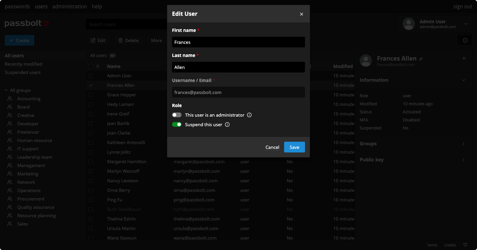Copy Frances Allen permalink icon
The width and height of the screenshot is (477, 250).
point(421,59)
